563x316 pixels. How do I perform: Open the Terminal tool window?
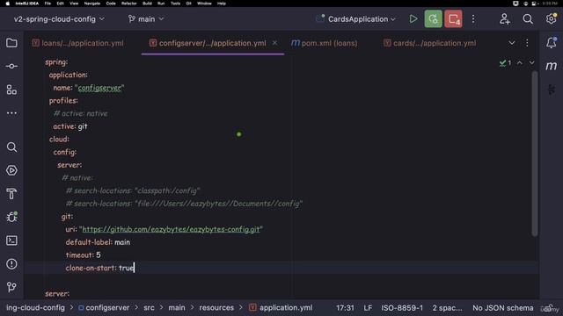pyautogui.click(x=11, y=241)
